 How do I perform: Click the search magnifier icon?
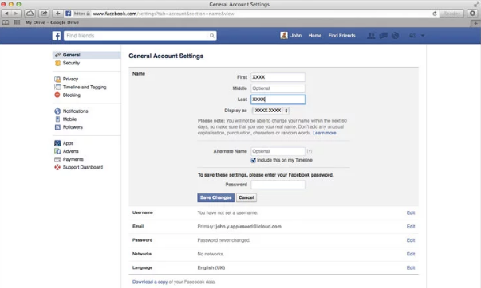pyautogui.click(x=212, y=36)
